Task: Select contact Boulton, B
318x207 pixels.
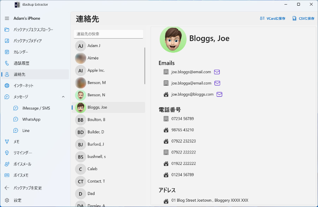Action: point(108,120)
